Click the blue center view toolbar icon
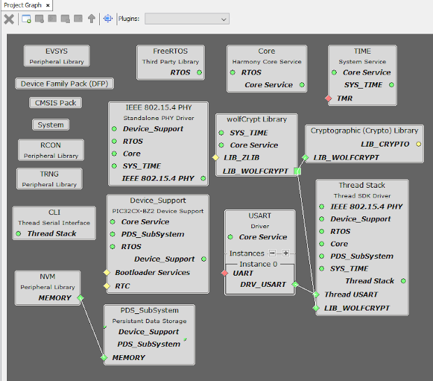Image resolution: width=433 pixels, height=381 pixels. point(108,19)
